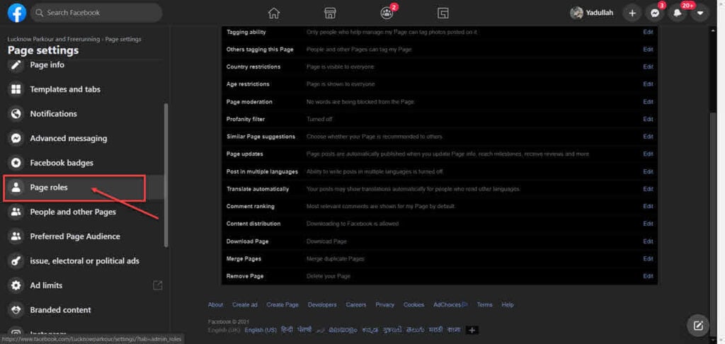Click the Facebook logo icon
Viewport: 725px width, 344px height.
coord(17,13)
